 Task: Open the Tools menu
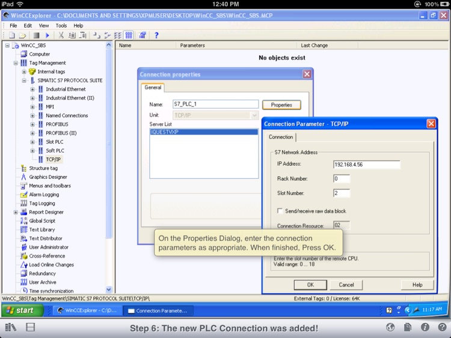(61, 26)
